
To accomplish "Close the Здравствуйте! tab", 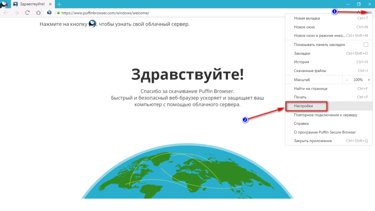I will pos(50,4).
